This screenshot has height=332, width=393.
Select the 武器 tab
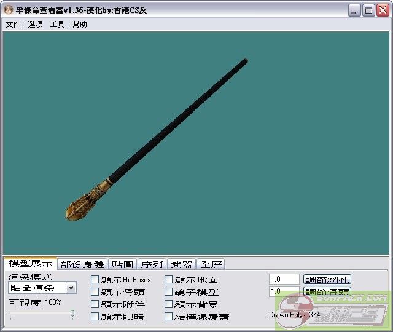pos(181,264)
